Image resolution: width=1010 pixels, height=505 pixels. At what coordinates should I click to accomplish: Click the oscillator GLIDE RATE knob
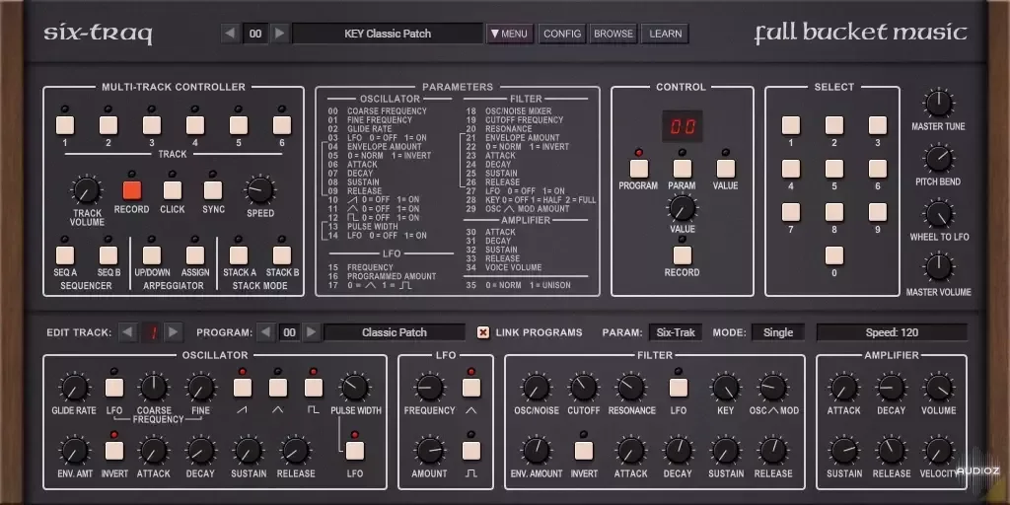73,389
